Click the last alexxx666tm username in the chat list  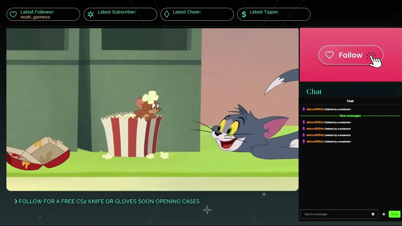(x=315, y=142)
